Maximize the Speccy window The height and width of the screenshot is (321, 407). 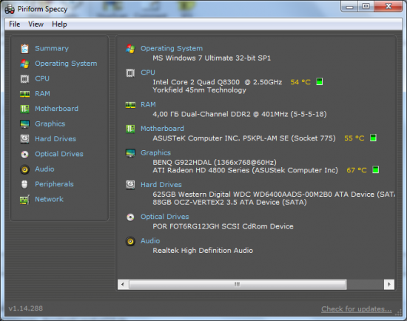tap(366, 6)
